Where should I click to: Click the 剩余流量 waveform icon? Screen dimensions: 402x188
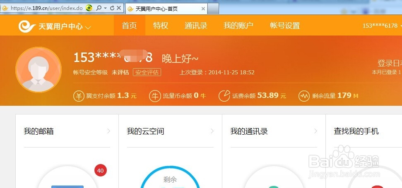coord(304,96)
